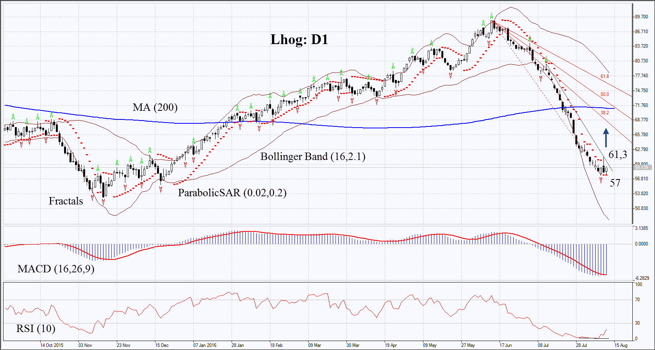655x350 pixels.
Task: Click the '03 Nov' date label
Action: 85,345
